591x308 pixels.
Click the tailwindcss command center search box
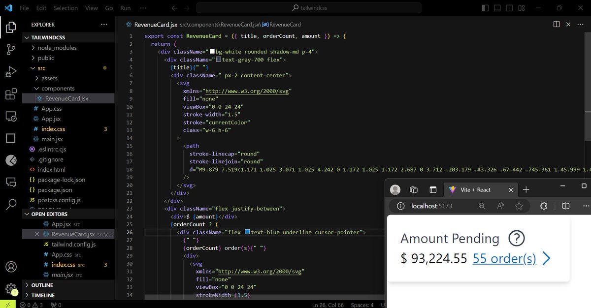[x=309, y=8]
